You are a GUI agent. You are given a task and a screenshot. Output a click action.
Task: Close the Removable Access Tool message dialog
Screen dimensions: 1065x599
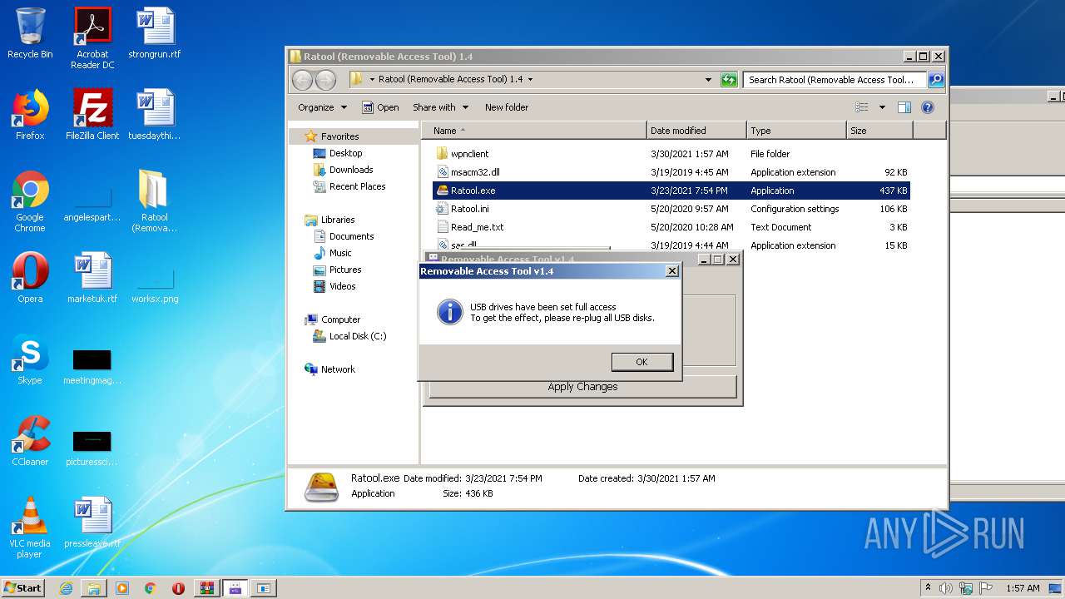pos(672,271)
